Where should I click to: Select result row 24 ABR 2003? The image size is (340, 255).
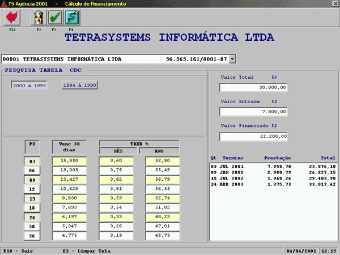tap(273, 185)
